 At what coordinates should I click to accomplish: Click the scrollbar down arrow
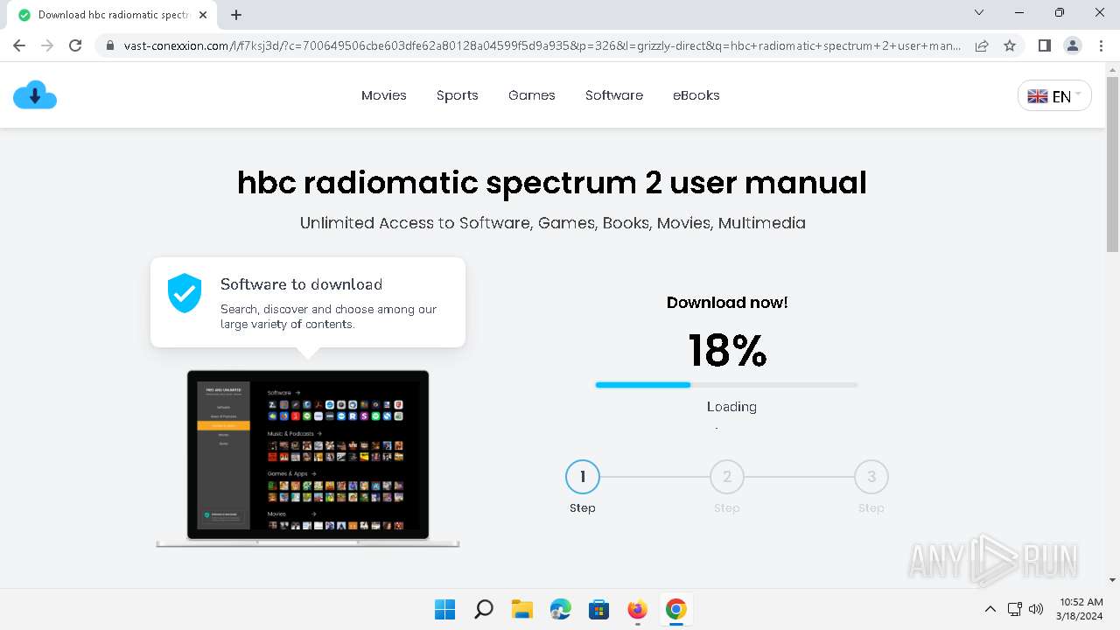coord(1112,579)
